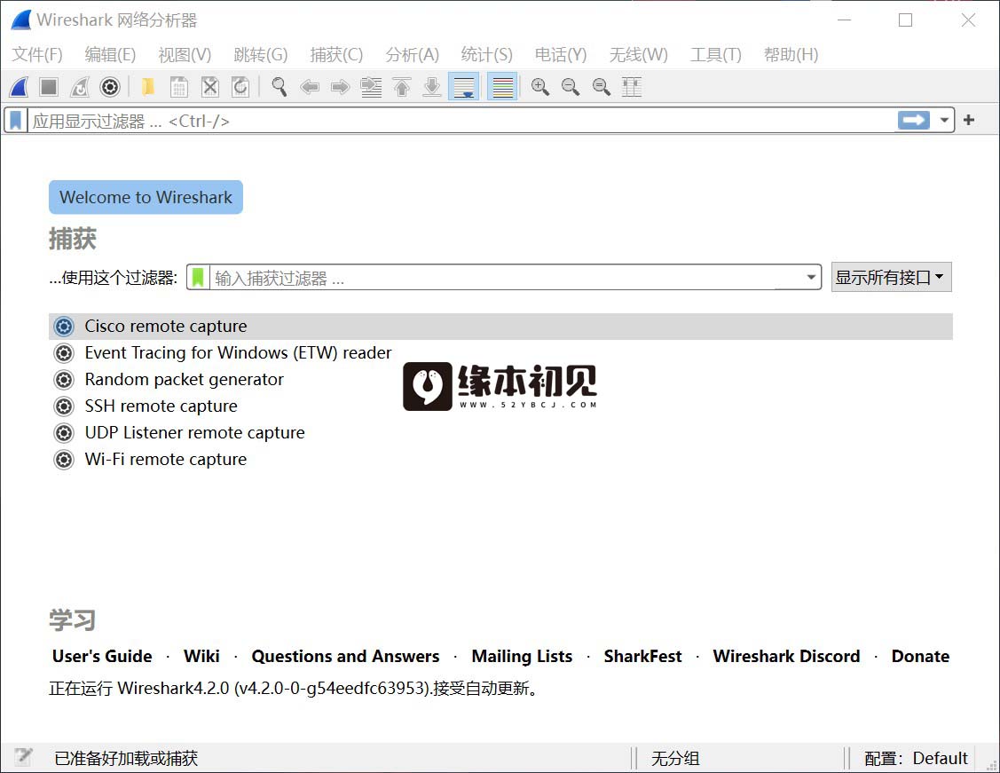Click the capture file properties status bar icon
The height and width of the screenshot is (773, 1000).
coord(24,757)
